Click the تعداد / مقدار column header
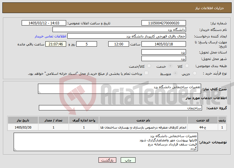This screenshot has width=234, height=168. click(53, 120)
